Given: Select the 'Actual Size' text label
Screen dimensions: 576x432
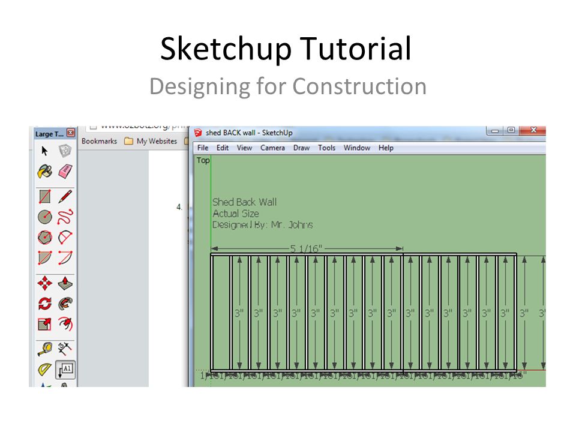Looking at the screenshot, I should [x=236, y=214].
